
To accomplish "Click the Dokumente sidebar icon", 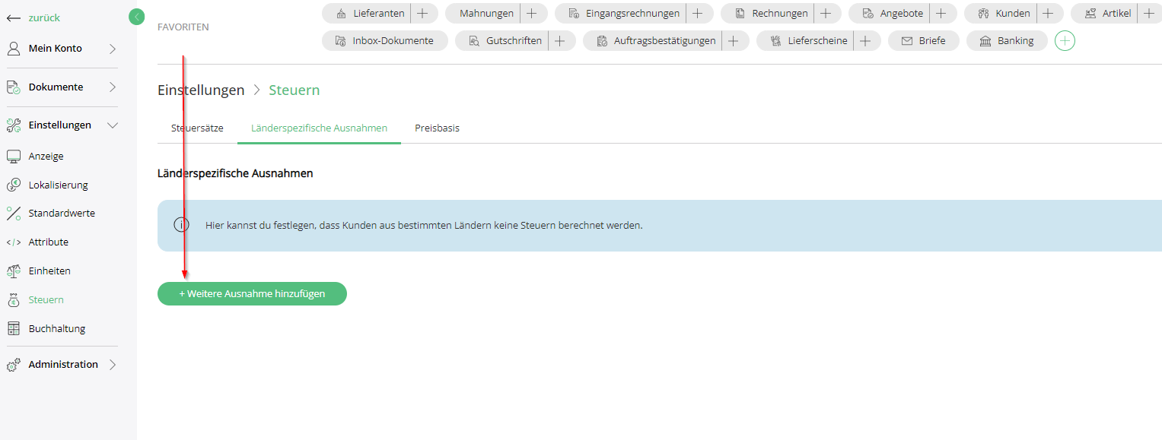I will pos(14,87).
